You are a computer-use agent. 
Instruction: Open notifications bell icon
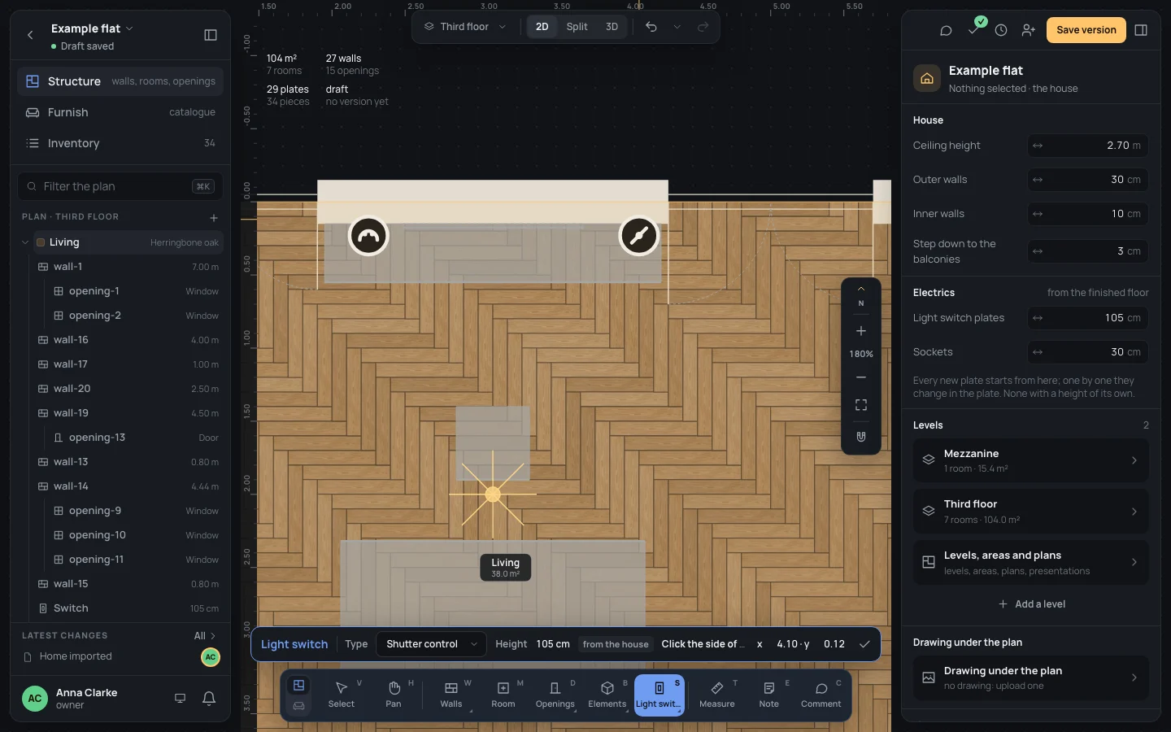(x=209, y=698)
